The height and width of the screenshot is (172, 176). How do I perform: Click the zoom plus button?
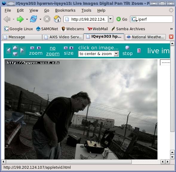tap(39, 48)
